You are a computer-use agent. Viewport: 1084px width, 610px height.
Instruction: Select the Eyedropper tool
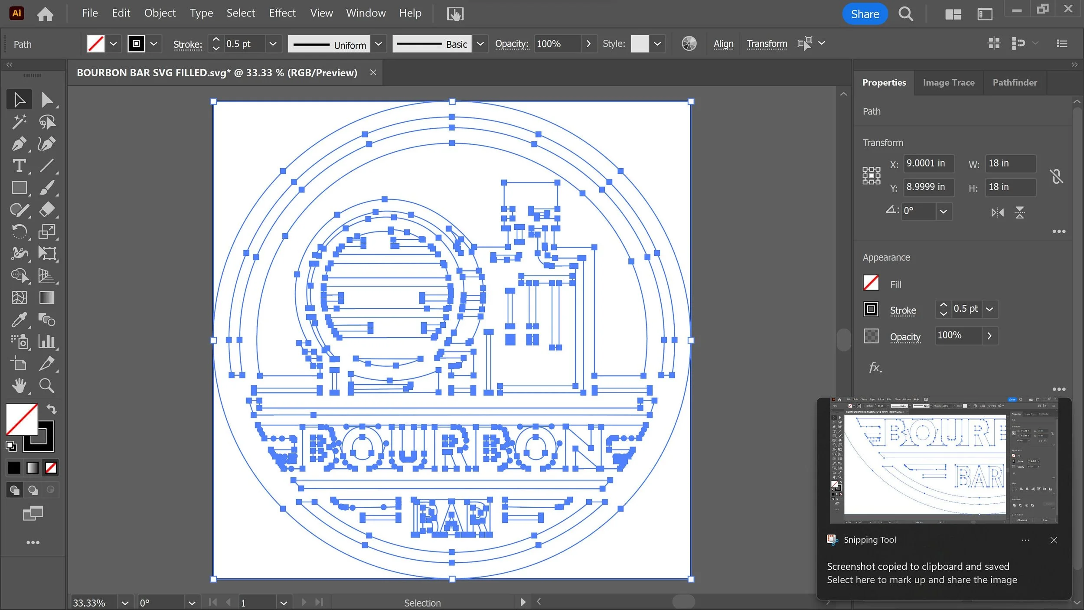(x=19, y=320)
